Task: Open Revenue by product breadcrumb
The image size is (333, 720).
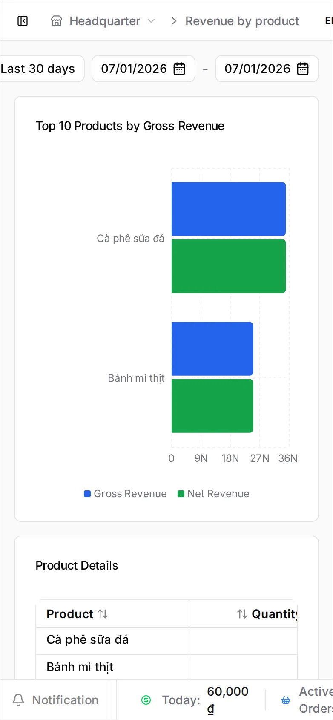Action: [242, 21]
